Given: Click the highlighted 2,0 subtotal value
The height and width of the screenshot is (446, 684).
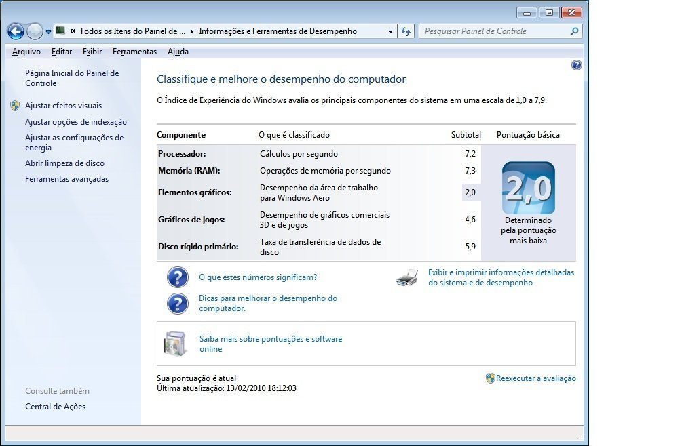Looking at the screenshot, I should click(x=471, y=192).
